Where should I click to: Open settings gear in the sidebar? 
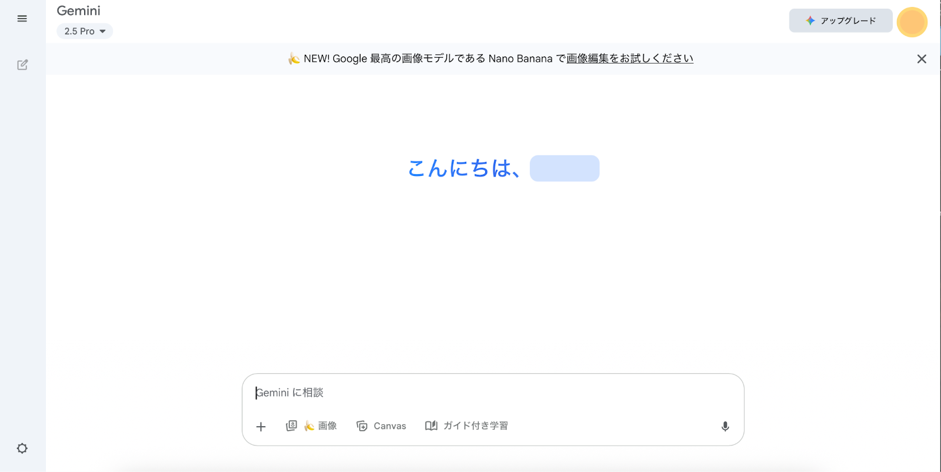22,448
